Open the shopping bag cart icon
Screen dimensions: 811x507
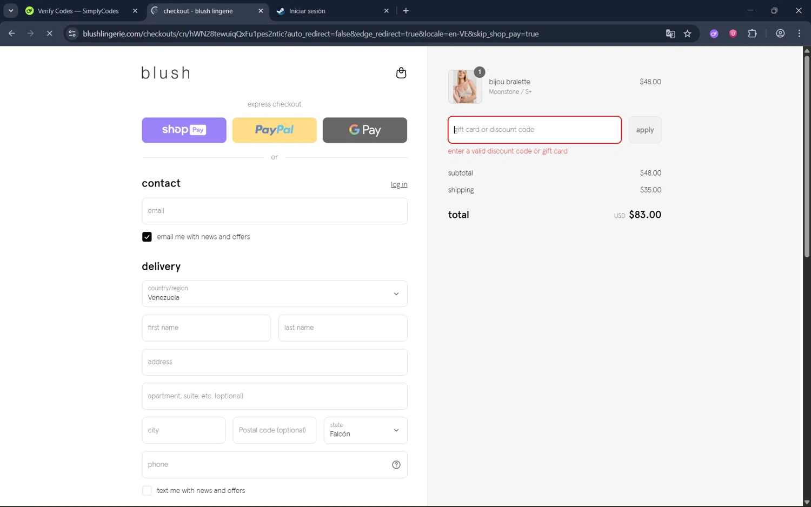[401, 73]
